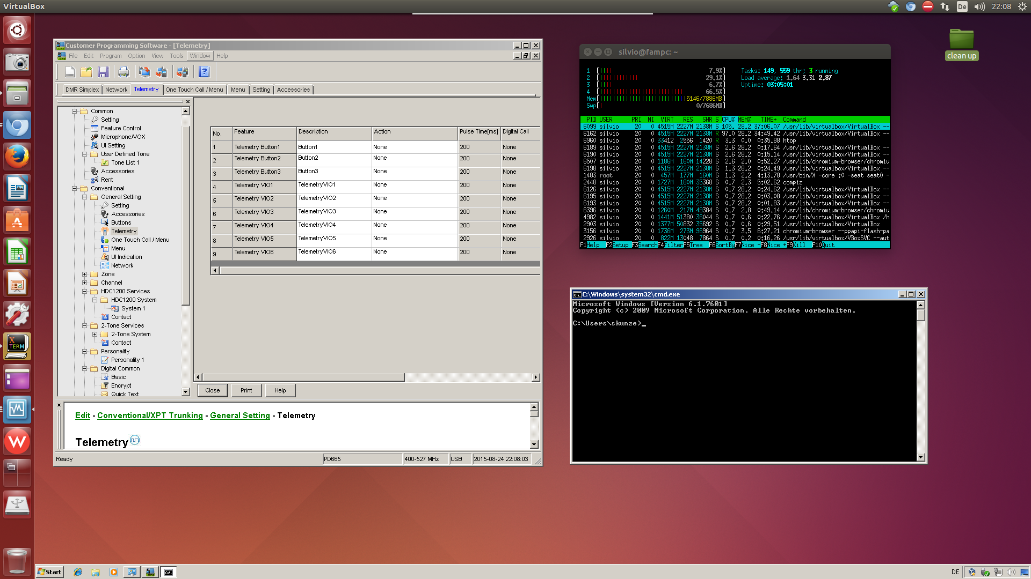The width and height of the screenshot is (1031, 579).
Task: Select System 1 under HDC1200 System
Action: coord(133,308)
